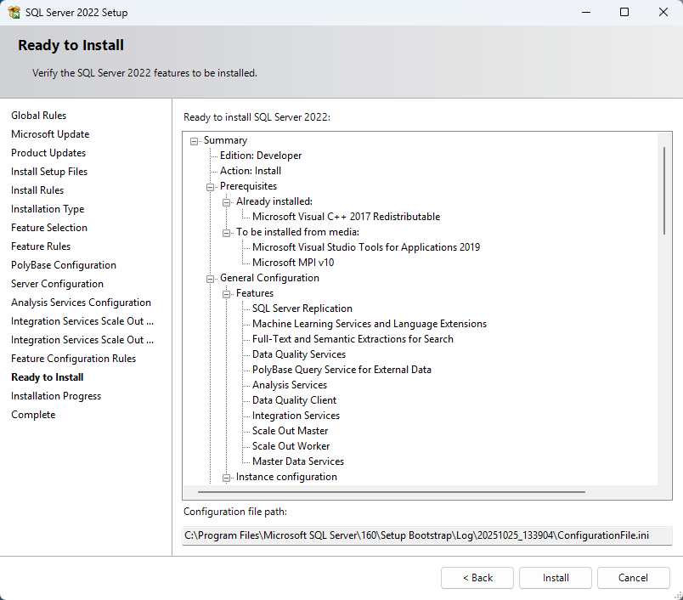
Task: Cancel the SQL Server setup
Action: coord(634,578)
